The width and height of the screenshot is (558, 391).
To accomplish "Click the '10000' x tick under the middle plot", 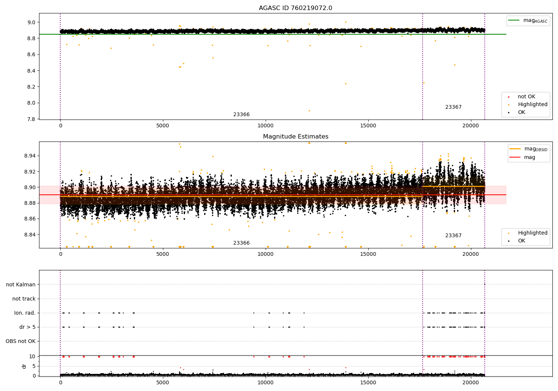I will pyautogui.click(x=266, y=254).
